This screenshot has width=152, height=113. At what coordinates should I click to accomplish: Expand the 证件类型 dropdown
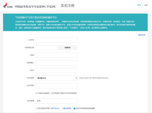coord(57,78)
